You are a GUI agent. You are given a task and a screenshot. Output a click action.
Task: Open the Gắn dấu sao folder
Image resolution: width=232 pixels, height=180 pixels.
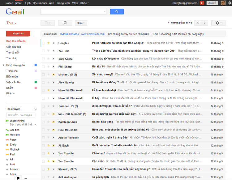14,47
